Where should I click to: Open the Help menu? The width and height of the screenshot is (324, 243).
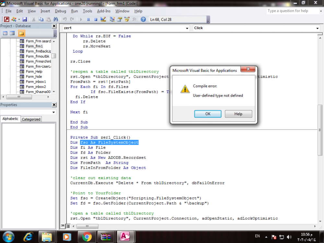click(x=138, y=11)
